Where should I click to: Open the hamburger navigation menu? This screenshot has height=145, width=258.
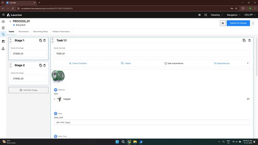[x=3, y=15]
